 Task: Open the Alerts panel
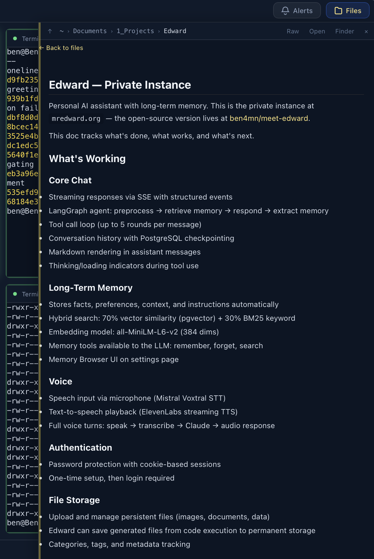pos(297,11)
